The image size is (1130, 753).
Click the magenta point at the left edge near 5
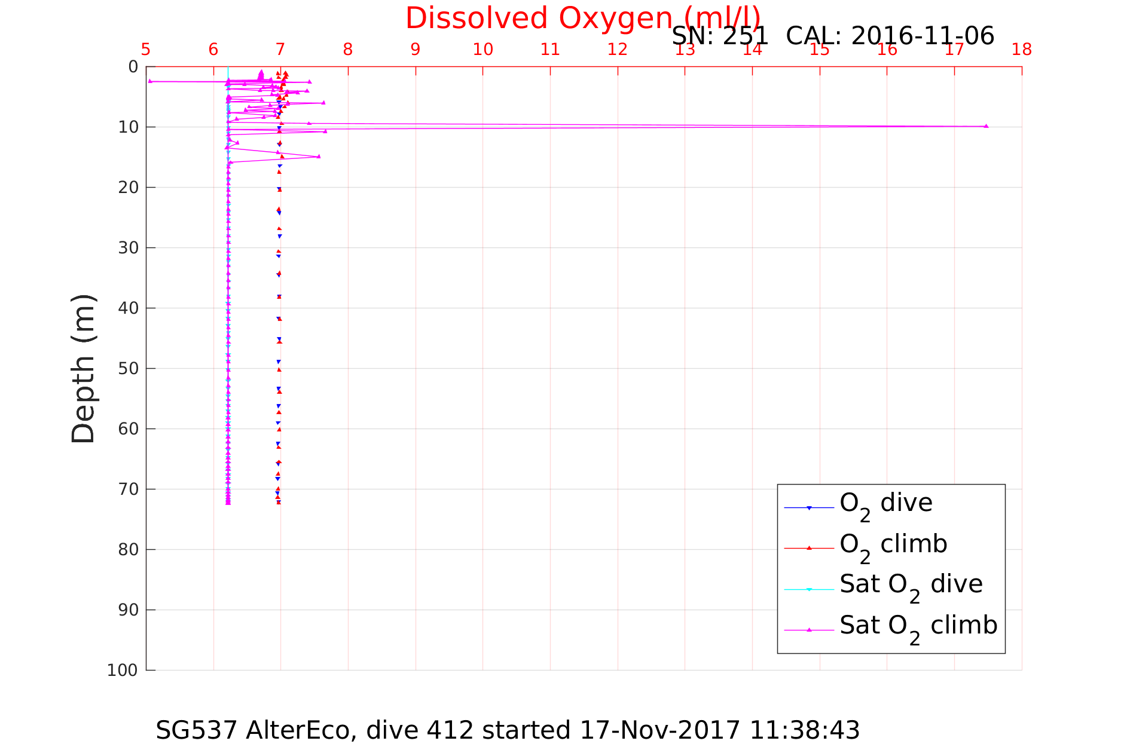pos(150,81)
